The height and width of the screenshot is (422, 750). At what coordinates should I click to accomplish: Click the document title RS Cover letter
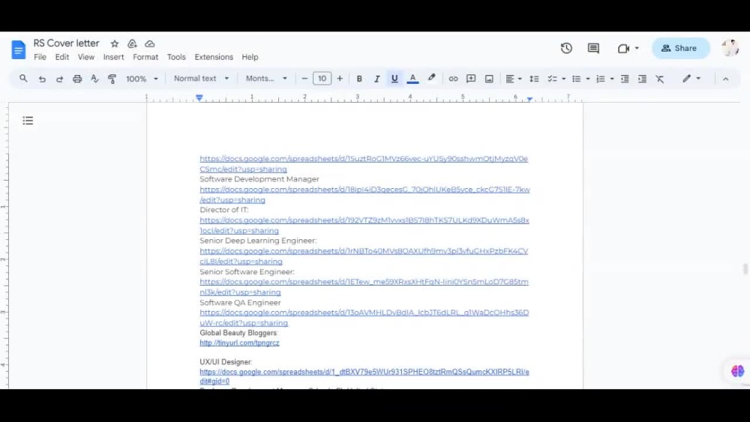[67, 43]
